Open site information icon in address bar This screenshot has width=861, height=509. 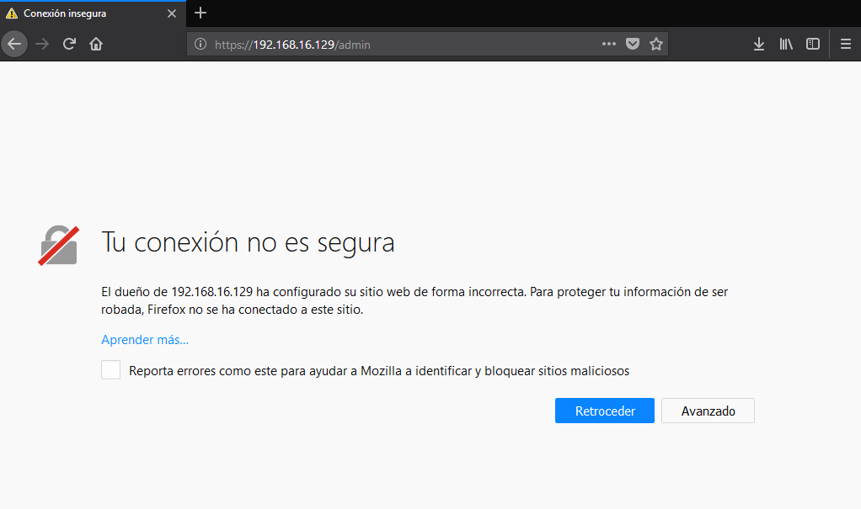201,45
